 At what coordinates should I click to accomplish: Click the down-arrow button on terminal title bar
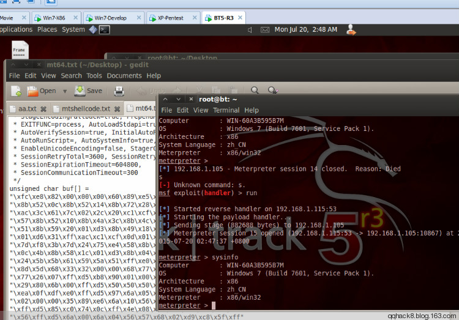point(178,99)
